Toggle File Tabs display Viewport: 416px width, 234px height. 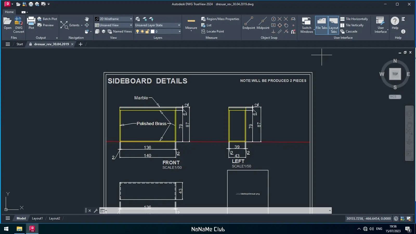point(322,25)
